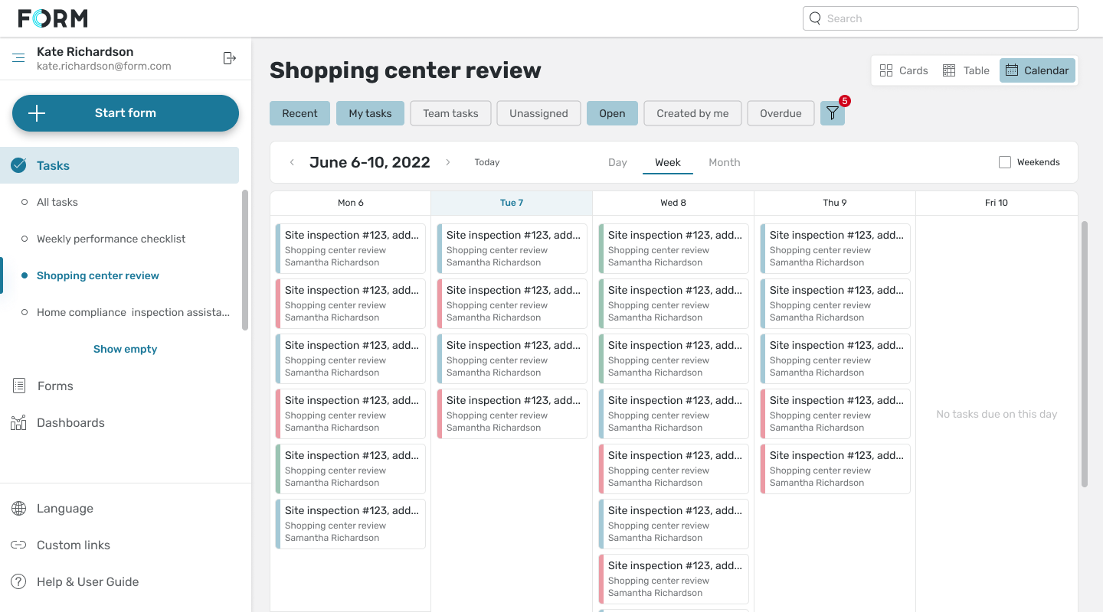The width and height of the screenshot is (1103, 612).
Task: Toggle the Overdue filter chip
Action: coord(781,113)
